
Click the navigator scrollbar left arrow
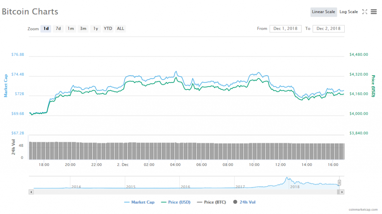point(31,192)
